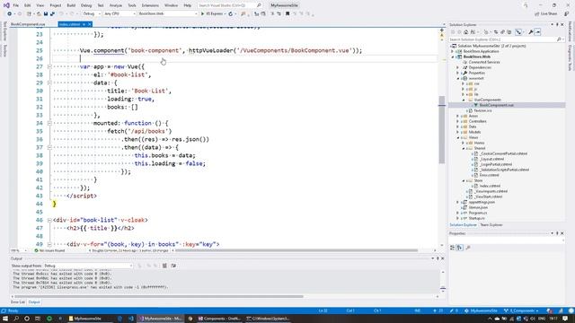Open the Windows Start menu
Image resolution: width=575 pixels, height=323 pixels.
(x=5, y=319)
